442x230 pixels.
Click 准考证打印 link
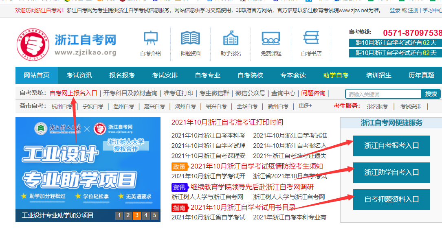click(178, 93)
